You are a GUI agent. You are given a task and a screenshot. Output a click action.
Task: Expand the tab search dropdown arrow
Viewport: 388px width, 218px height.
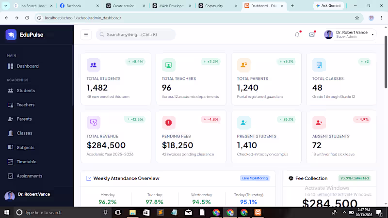[x=5, y=5]
